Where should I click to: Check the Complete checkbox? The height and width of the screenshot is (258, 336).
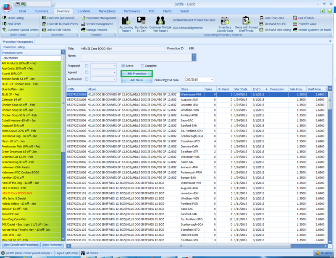point(142,66)
